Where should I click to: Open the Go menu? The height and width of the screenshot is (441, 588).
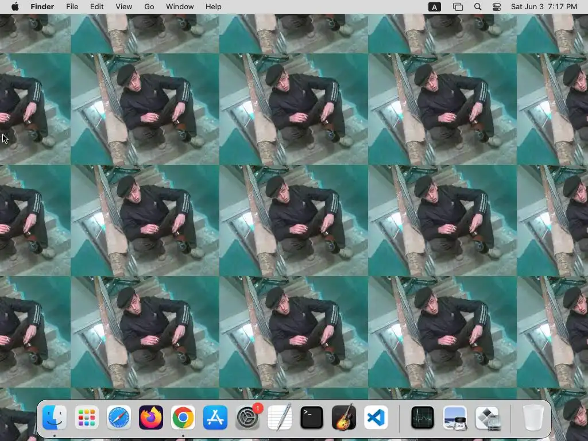pyautogui.click(x=149, y=7)
